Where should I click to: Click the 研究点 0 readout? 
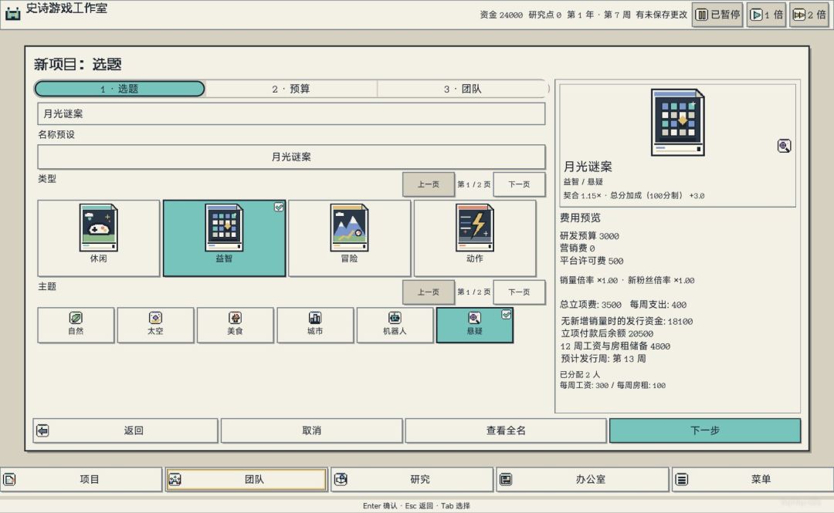(544, 15)
